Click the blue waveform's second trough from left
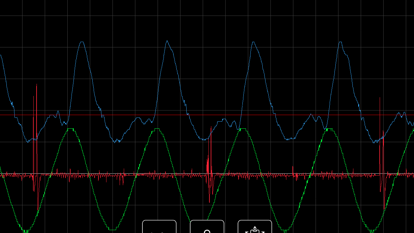The height and width of the screenshot is (233, 414). [x=116, y=141]
